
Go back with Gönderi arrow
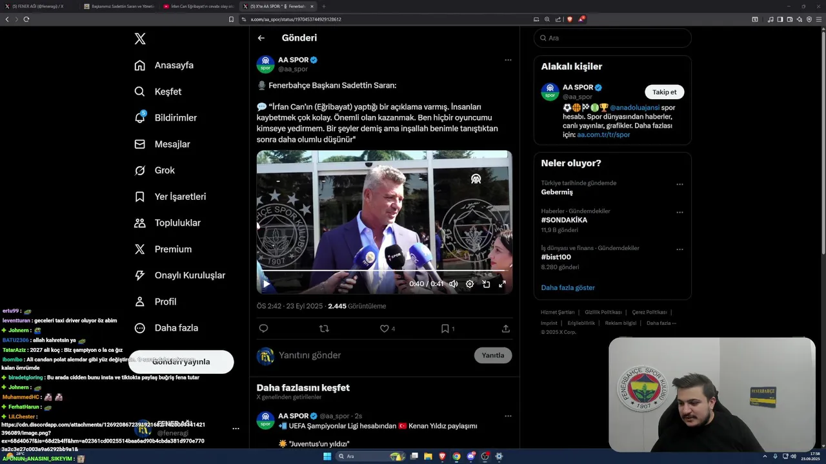coord(261,38)
